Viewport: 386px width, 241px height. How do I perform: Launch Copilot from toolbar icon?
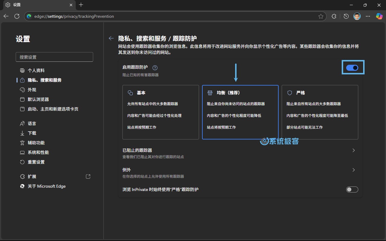[x=379, y=16]
